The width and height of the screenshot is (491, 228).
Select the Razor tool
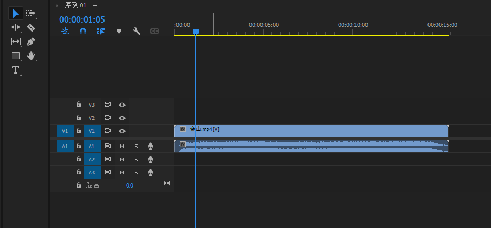click(x=30, y=27)
